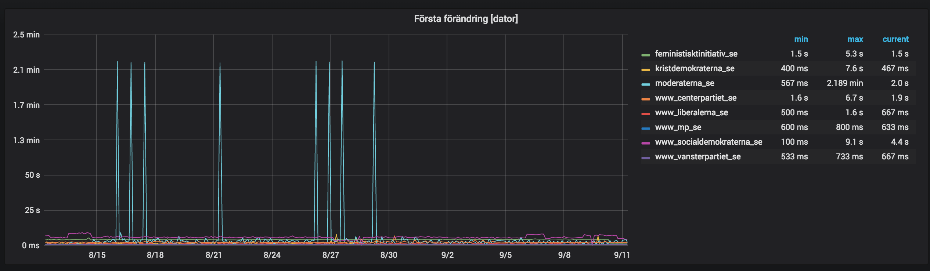Screen dimensions: 930x271
Task: Open purple color swatch for www_vansterpartiet_se
Action: 646,158
